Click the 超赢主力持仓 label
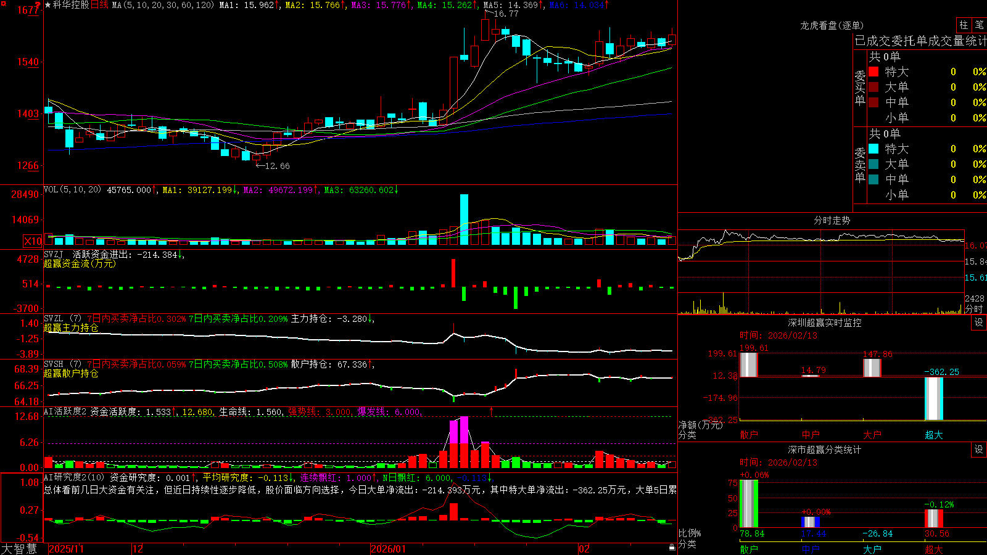The image size is (987, 555). (71, 327)
